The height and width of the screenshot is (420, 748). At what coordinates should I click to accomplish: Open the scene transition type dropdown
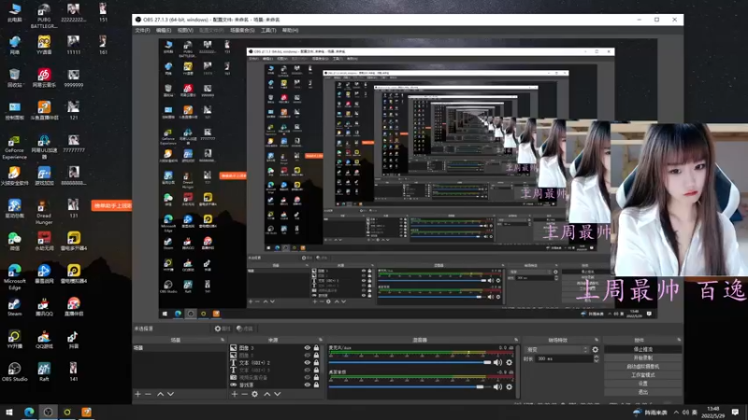(556, 349)
